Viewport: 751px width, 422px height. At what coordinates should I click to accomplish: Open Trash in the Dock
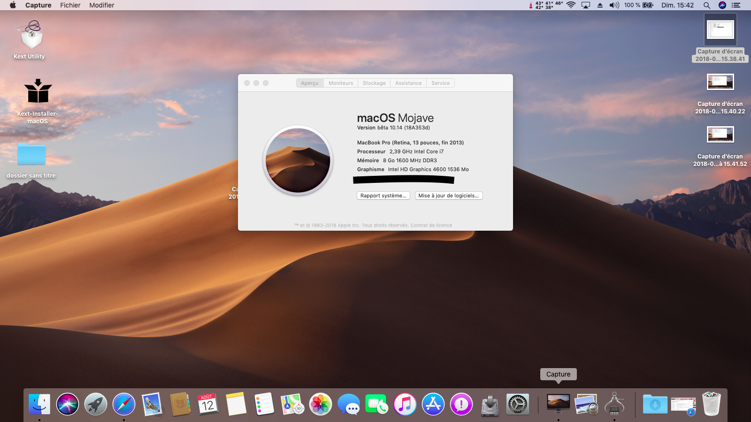coord(711,404)
